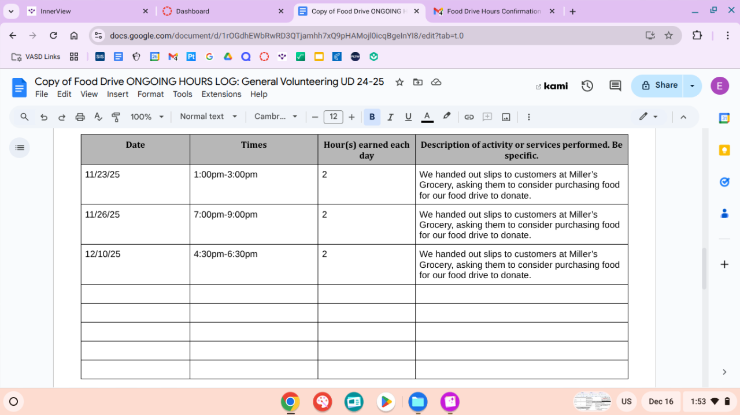Select the paint format tool
The height and width of the screenshot is (415, 740).
(x=116, y=117)
